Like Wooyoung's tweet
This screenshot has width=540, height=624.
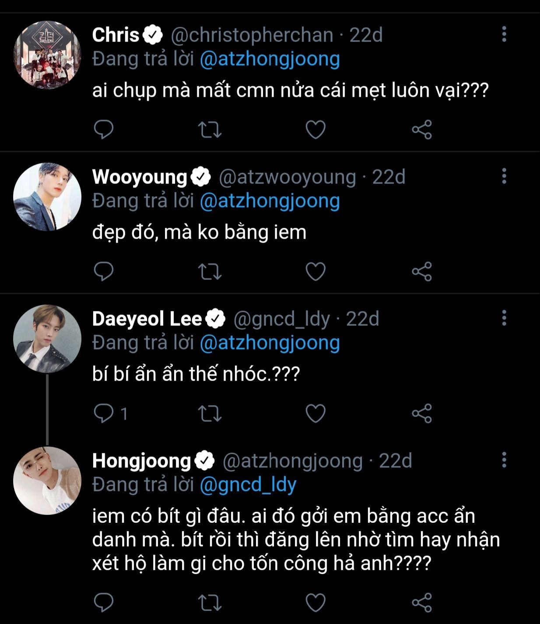coord(316,271)
